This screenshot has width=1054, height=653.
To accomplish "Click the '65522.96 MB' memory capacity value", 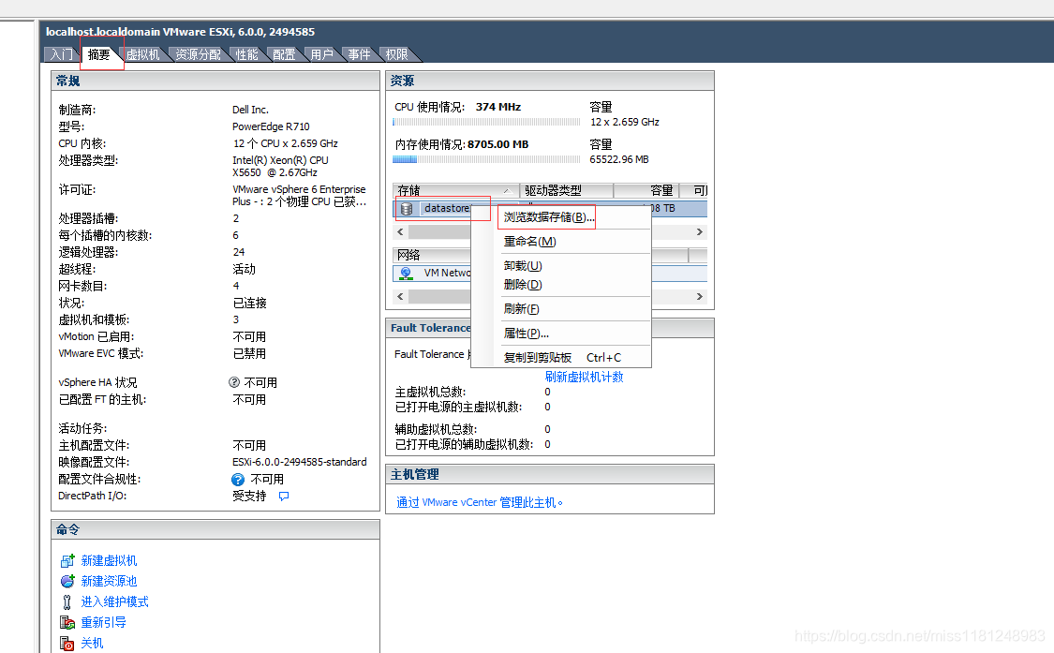I will [x=619, y=159].
